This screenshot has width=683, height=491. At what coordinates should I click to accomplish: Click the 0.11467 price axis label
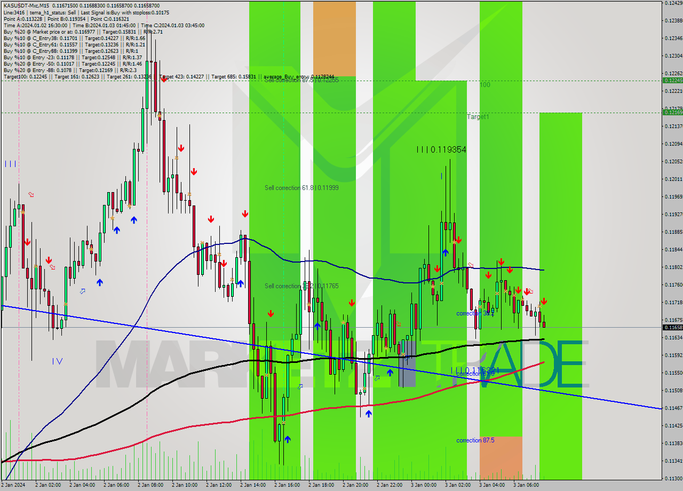point(673,408)
